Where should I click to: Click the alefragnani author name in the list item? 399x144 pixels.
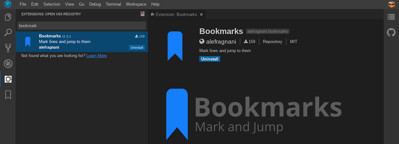(49, 47)
